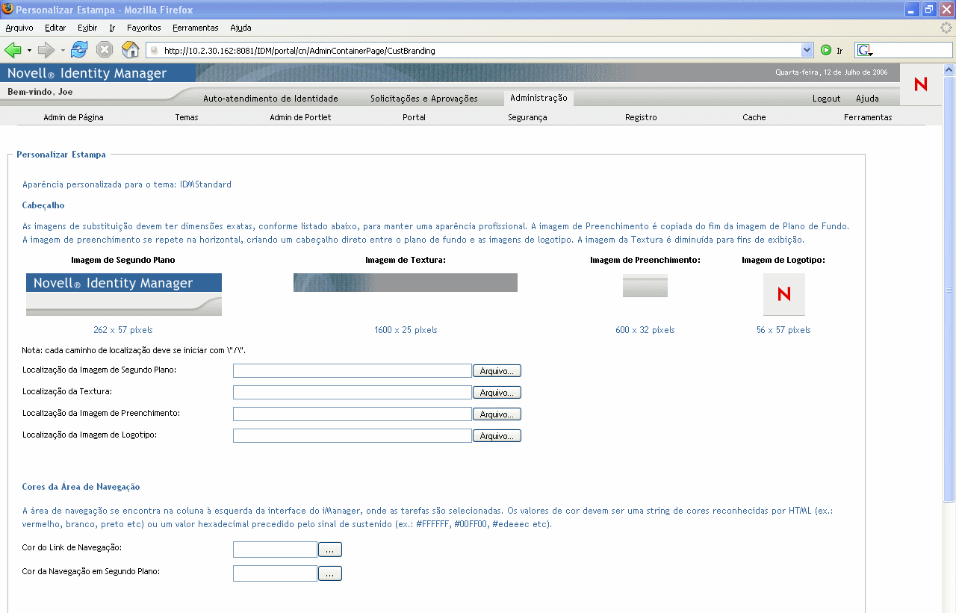Open Ferramentas in the admin navigation bar

[x=868, y=117]
